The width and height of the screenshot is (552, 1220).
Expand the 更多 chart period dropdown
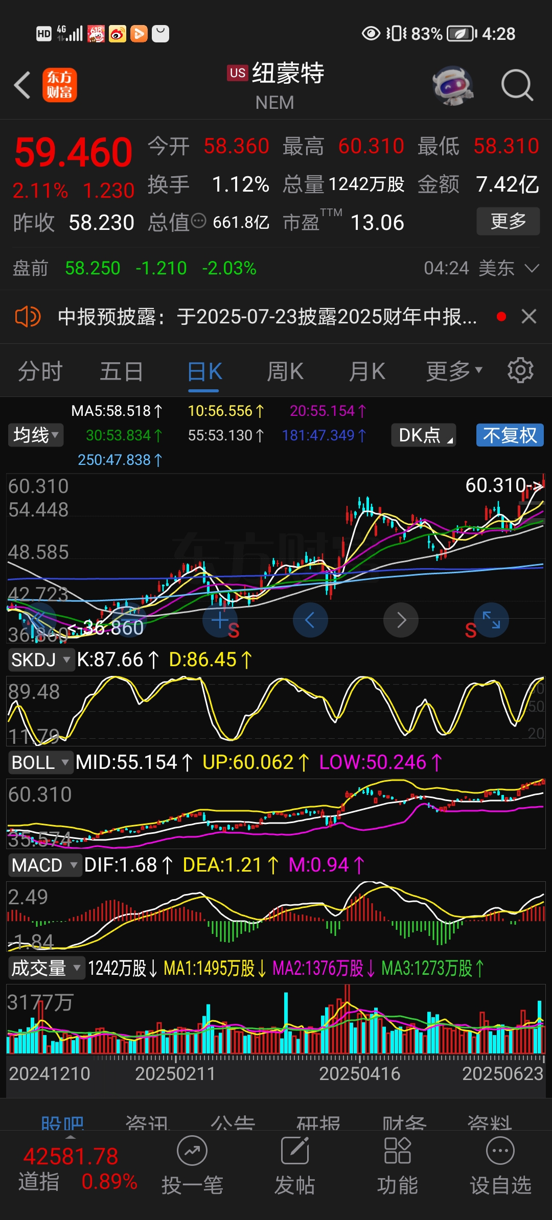pyautogui.click(x=454, y=371)
